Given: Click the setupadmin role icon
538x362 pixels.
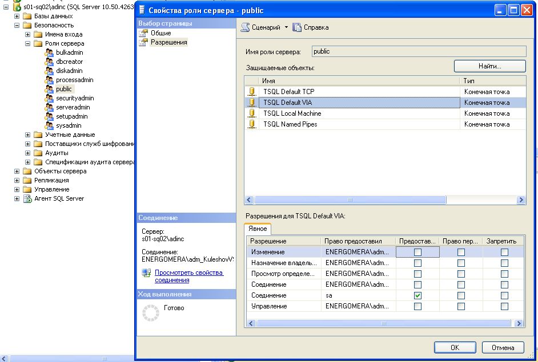Looking at the screenshot, I should pos(49,116).
